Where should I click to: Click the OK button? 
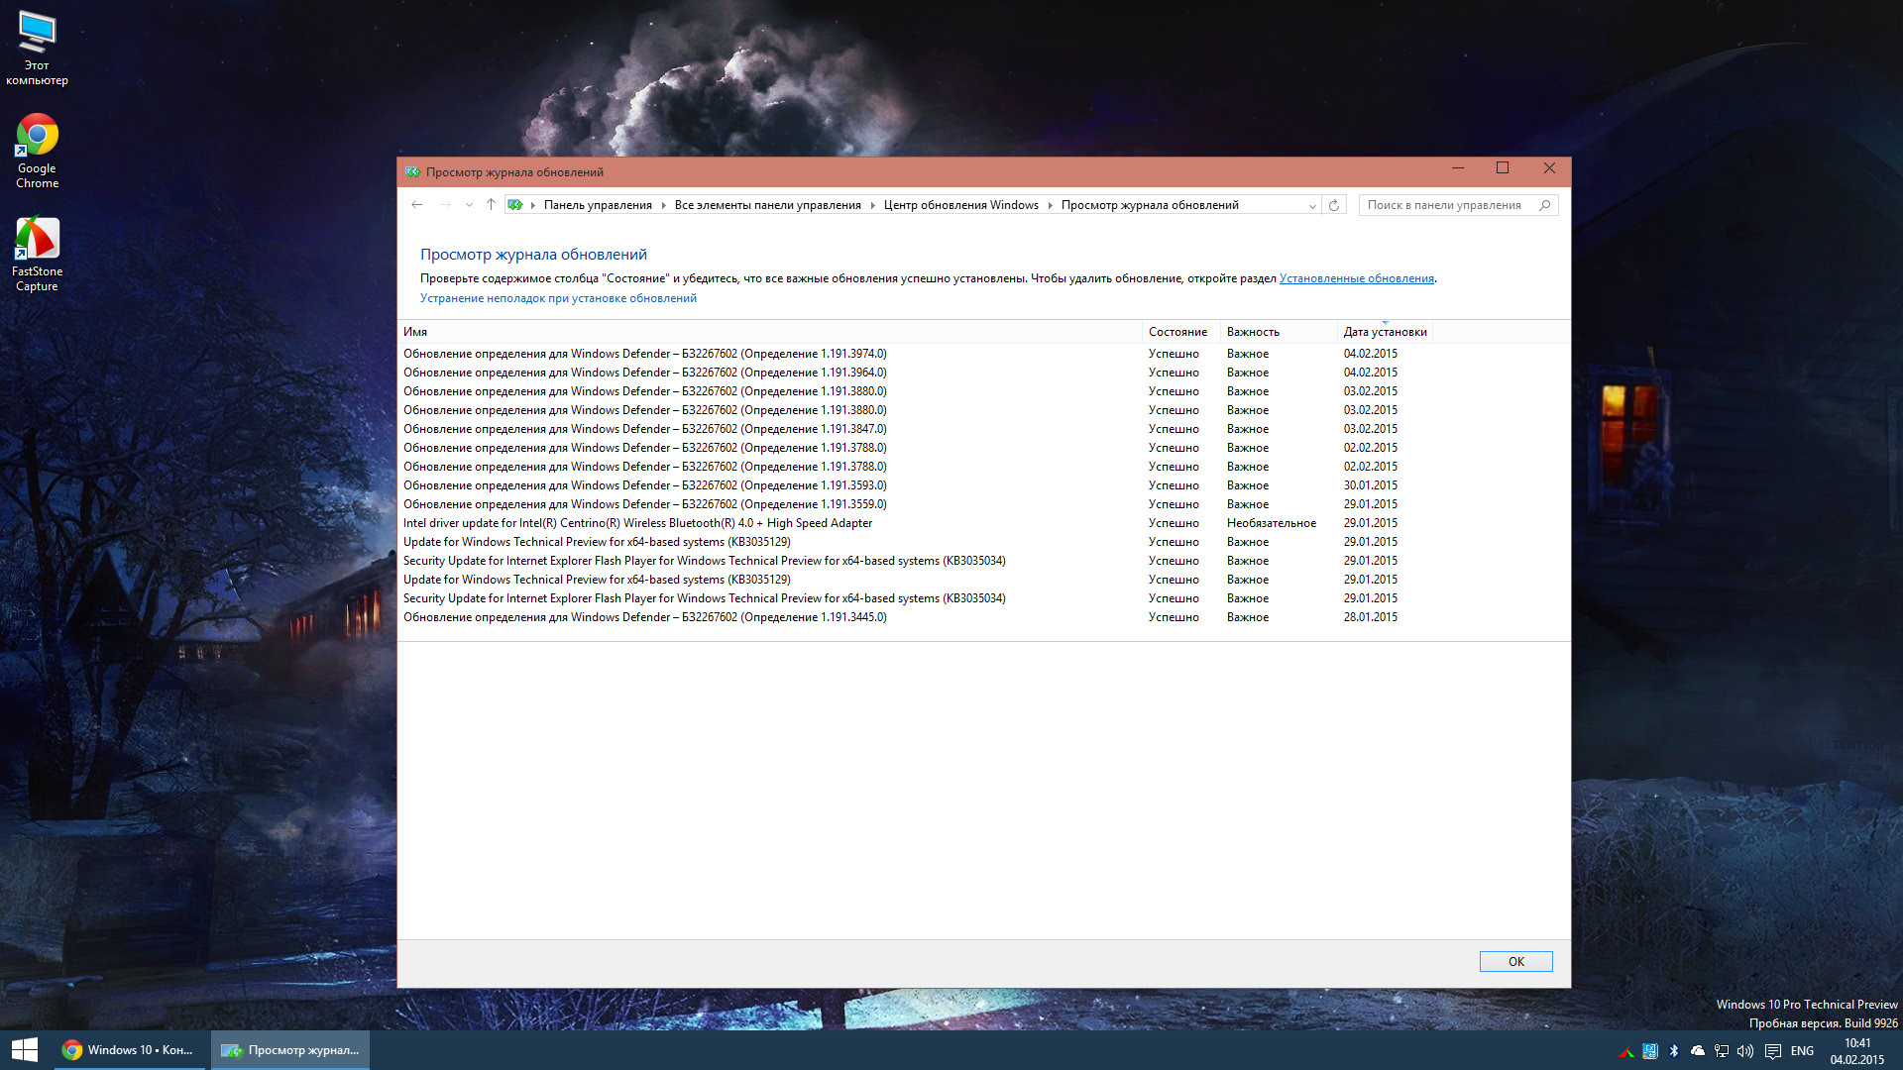(x=1515, y=962)
